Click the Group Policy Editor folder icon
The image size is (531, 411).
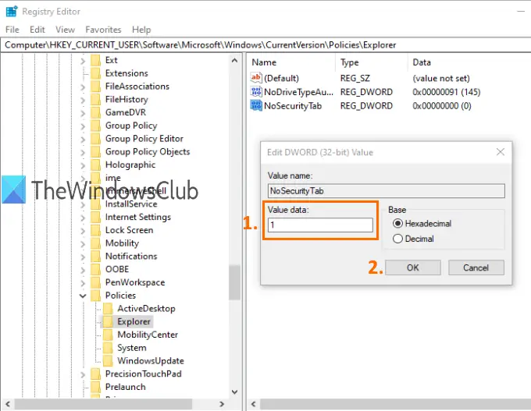pyautogui.click(x=96, y=139)
